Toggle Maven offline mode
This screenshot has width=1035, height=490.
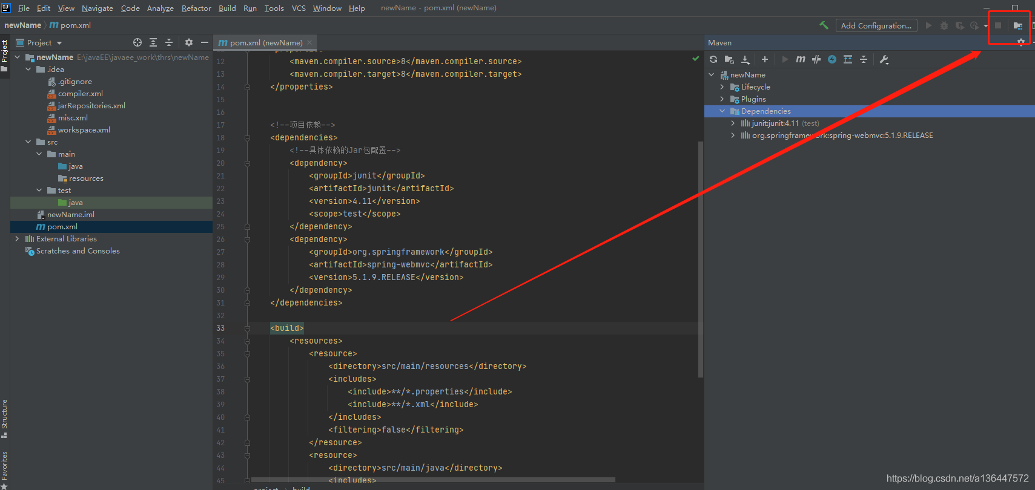point(816,59)
